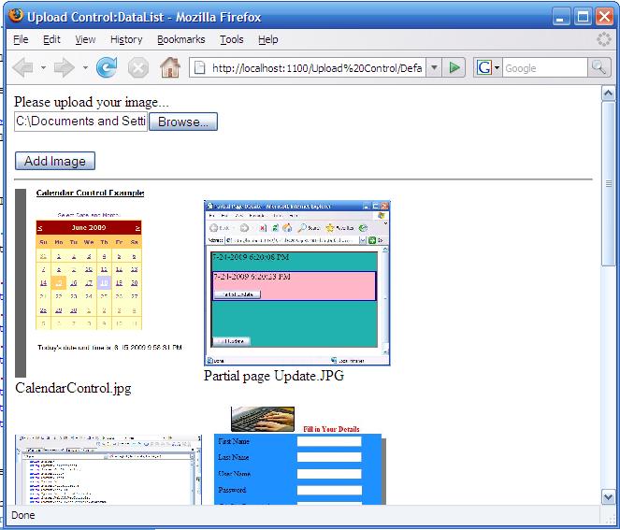Image resolution: width=620 pixels, height=530 pixels.
Task: Click the Back navigation arrow
Action: tap(23, 68)
